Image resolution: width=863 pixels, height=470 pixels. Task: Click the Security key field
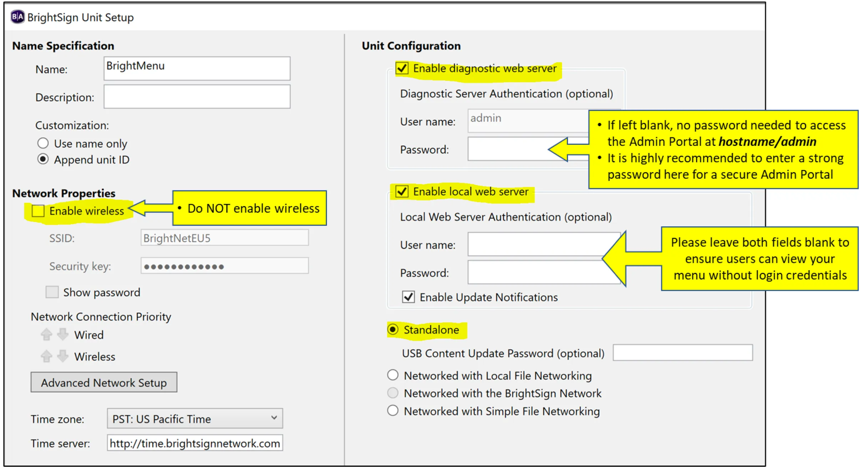tap(225, 266)
